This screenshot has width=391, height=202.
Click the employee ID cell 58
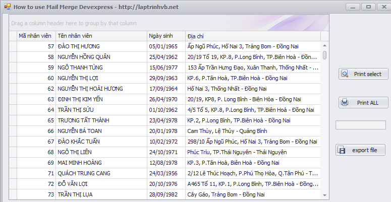point(36,57)
